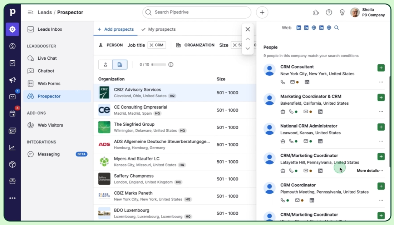Open the Mail icon with badge 1
Screen dimensions: 394x225
pyautogui.click(x=12, y=97)
